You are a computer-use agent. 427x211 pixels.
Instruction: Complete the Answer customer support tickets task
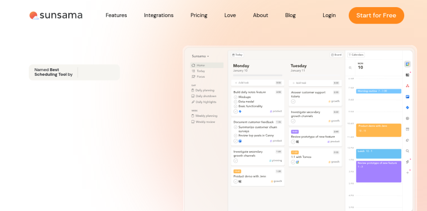click(293, 101)
